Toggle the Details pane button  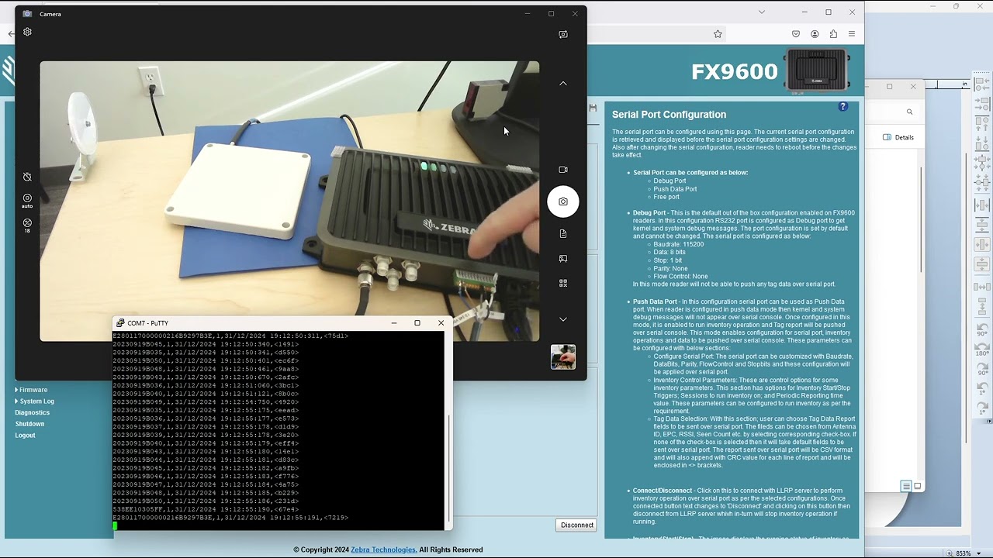coord(898,137)
